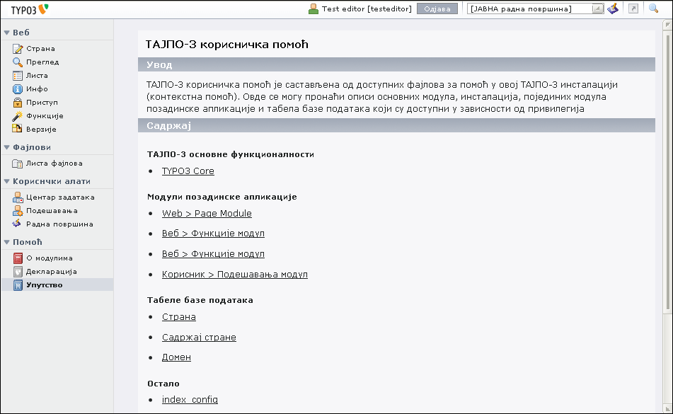
Task: Click the Радна површина icon
Action: point(17,224)
